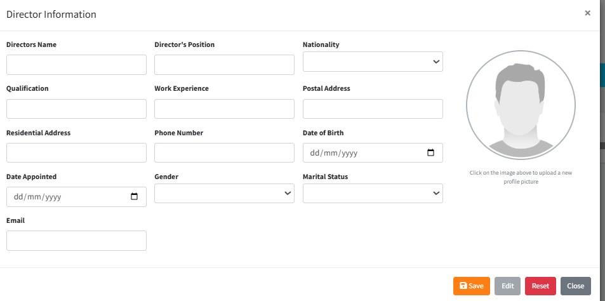Viewport: 605px width, 301px height.
Task: Click into the Email field
Action: [76, 241]
